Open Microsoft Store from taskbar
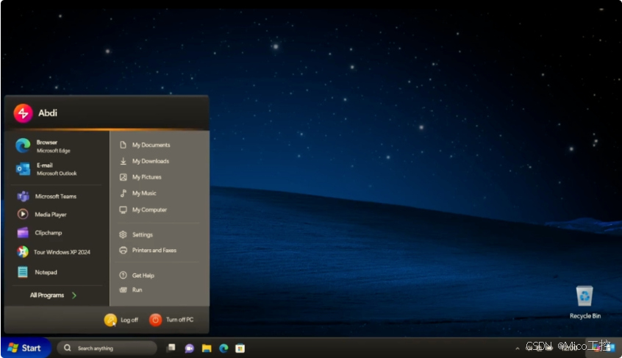Viewport: 622px width, 358px height. (x=240, y=348)
